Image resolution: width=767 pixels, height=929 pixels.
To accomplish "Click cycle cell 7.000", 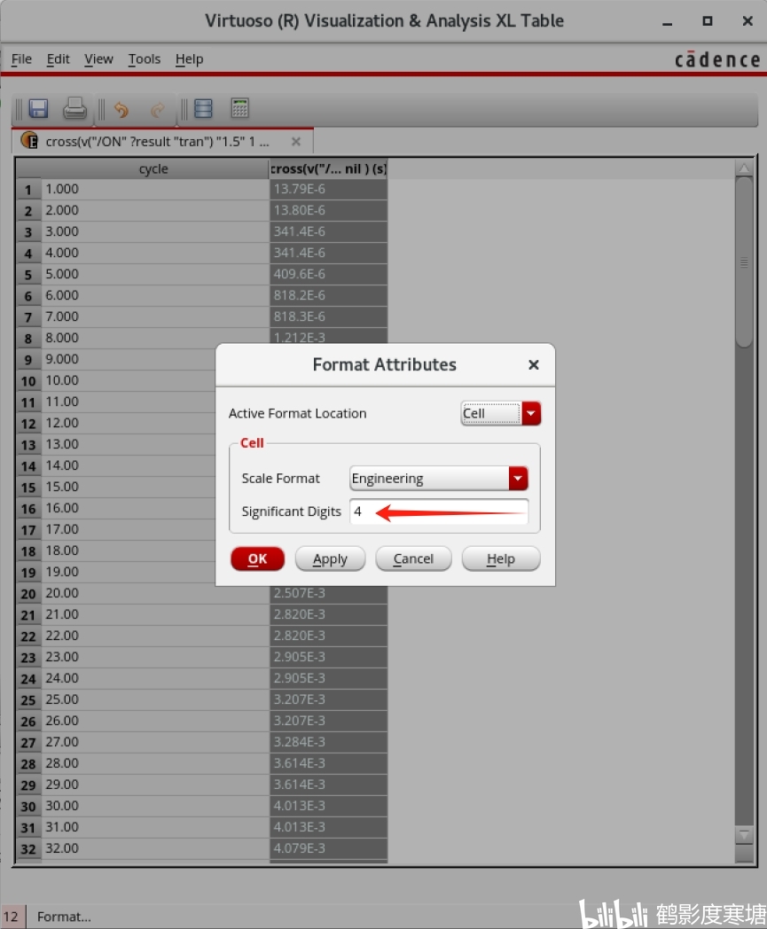I will [154, 317].
